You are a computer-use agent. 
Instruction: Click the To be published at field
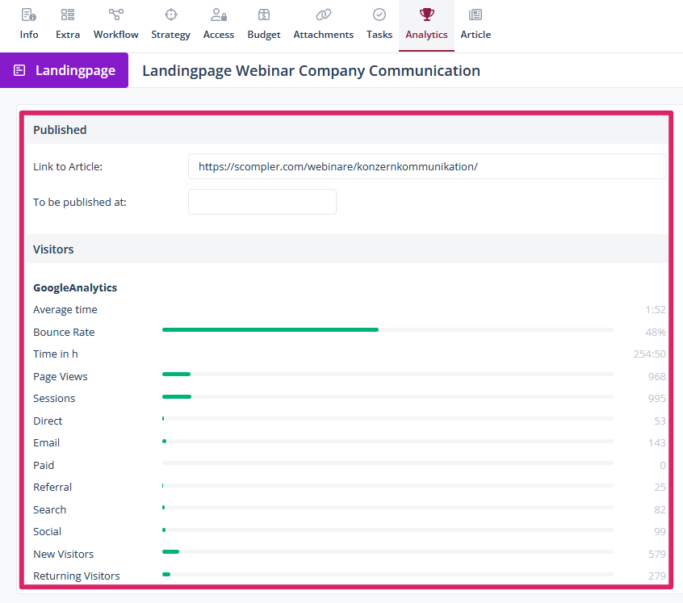coord(262,202)
